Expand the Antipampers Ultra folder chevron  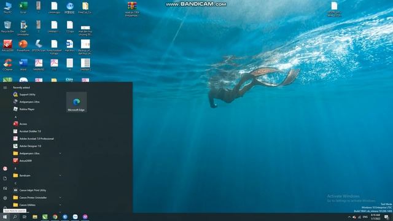coord(60,153)
